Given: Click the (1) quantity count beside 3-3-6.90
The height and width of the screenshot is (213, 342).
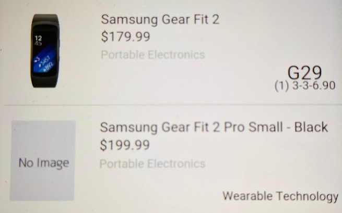Looking at the screenshot, I should coord(282,85).
